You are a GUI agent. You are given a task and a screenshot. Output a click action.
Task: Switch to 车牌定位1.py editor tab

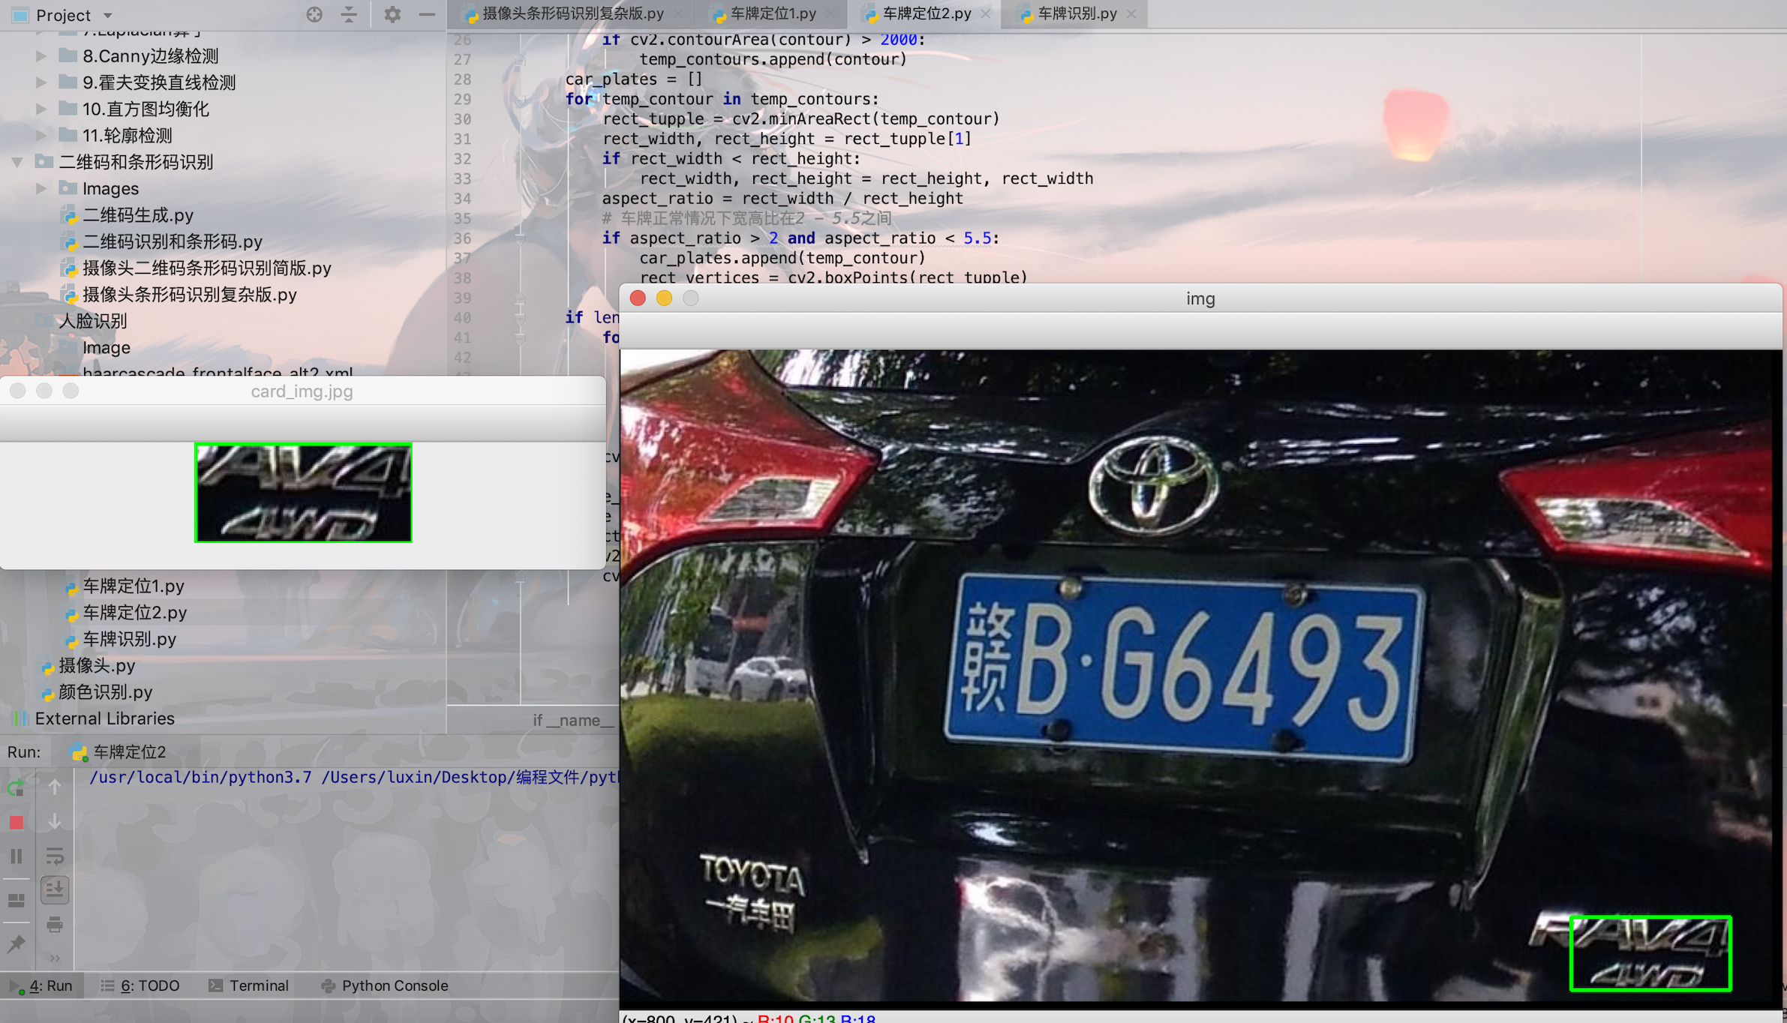(773, 13)
